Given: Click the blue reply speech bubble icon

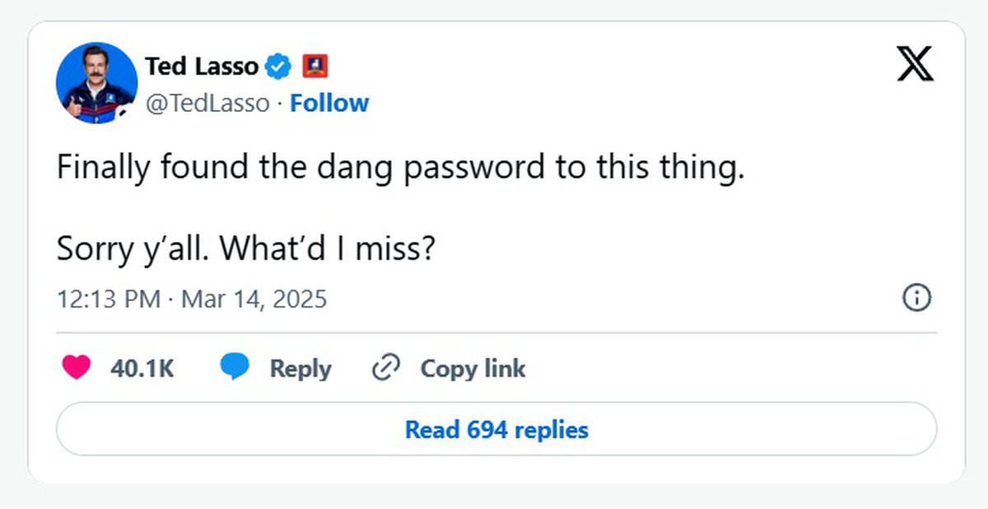Looking at the screenshot, I should click(235, 368).
